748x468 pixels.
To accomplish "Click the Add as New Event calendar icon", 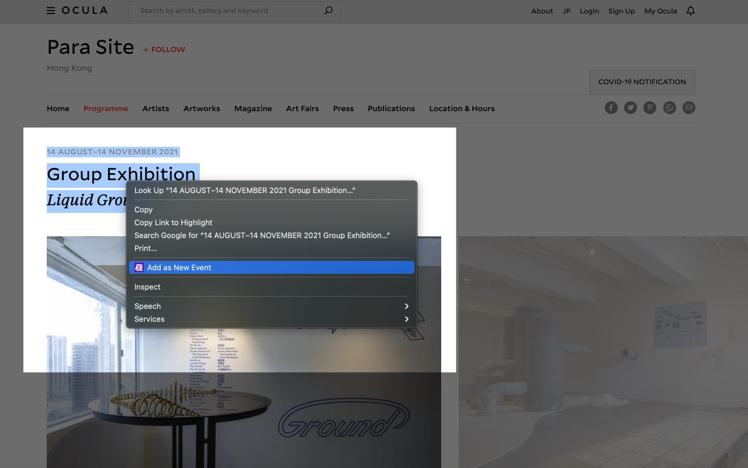I will click(x=139, y=267).
